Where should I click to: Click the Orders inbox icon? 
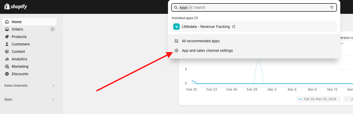(7, 29)
